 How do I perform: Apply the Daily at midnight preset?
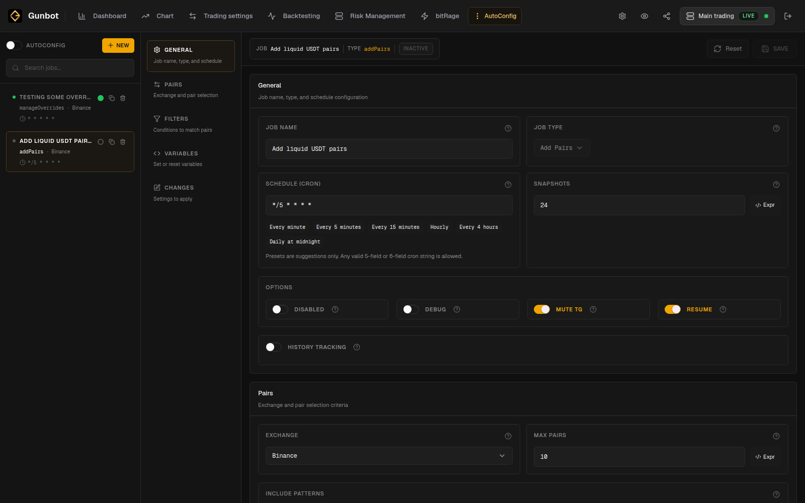click(x=295, y=242)
